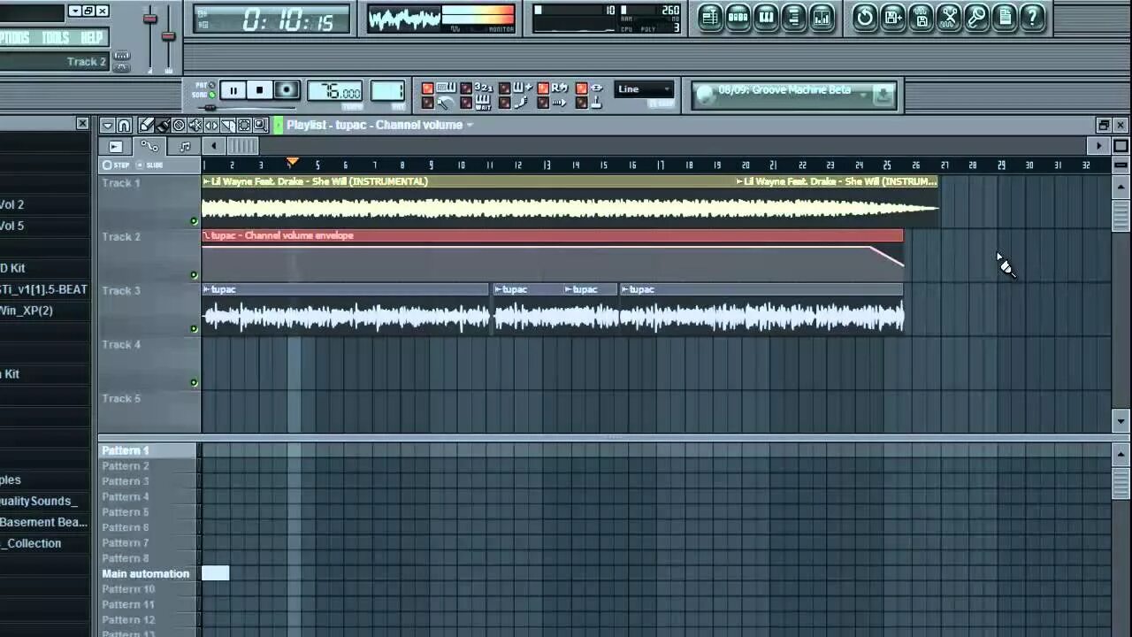
Task: Open the Playlist options arrow menu
Action: (107, 125)
